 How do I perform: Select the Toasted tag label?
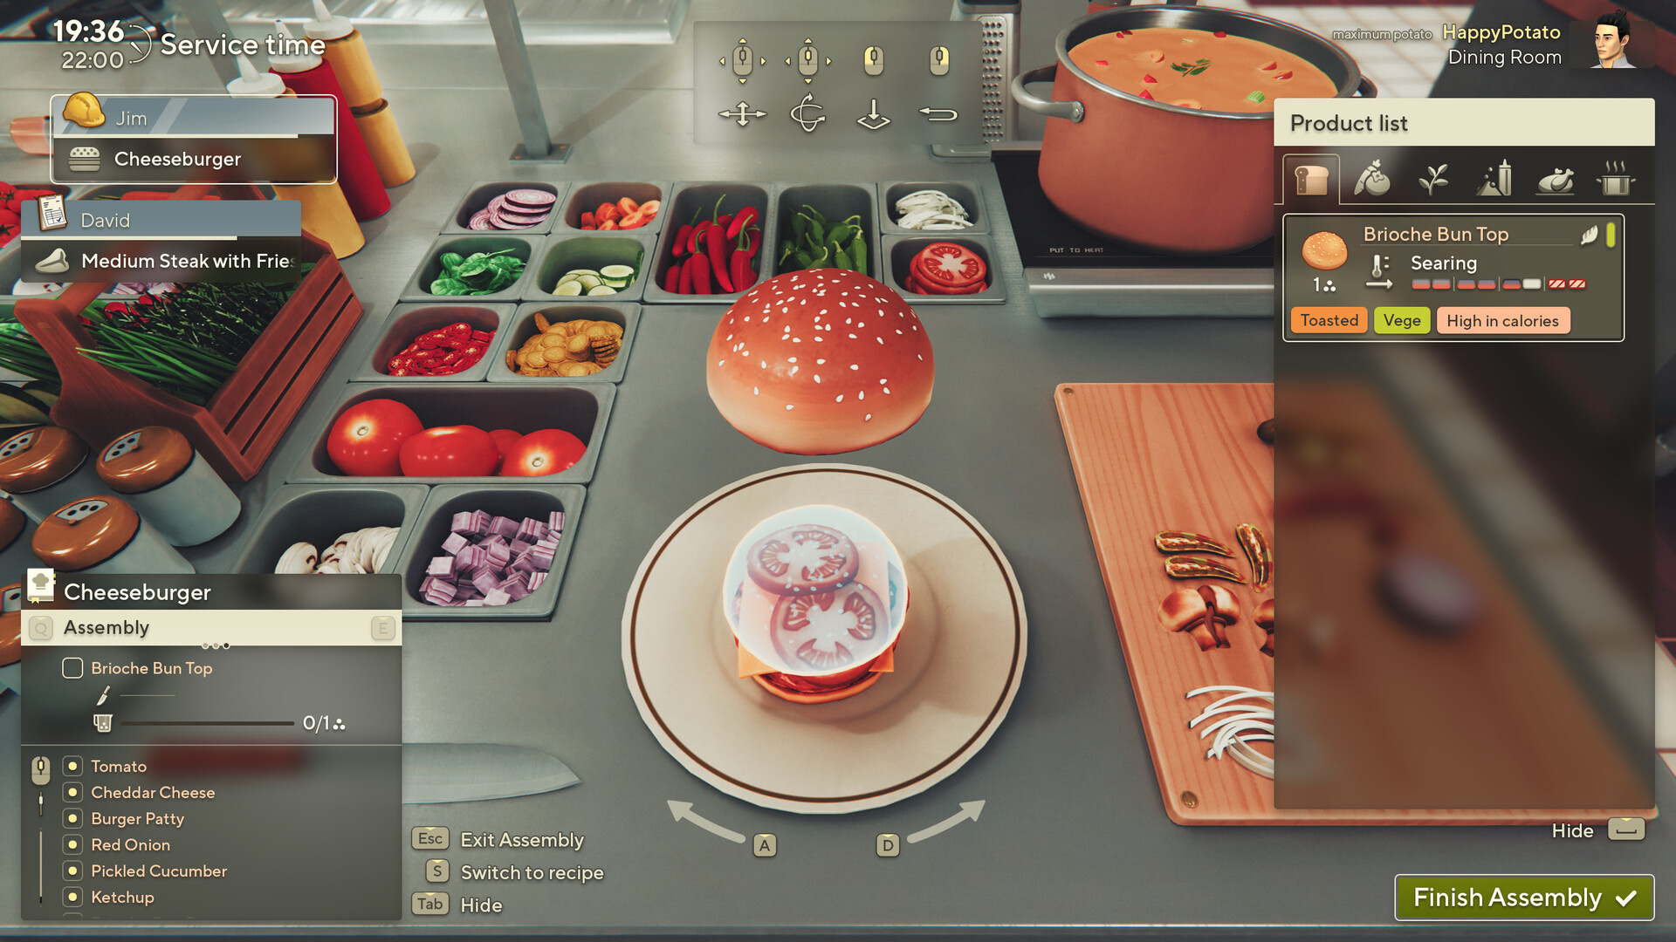[x=1329, y=320]
